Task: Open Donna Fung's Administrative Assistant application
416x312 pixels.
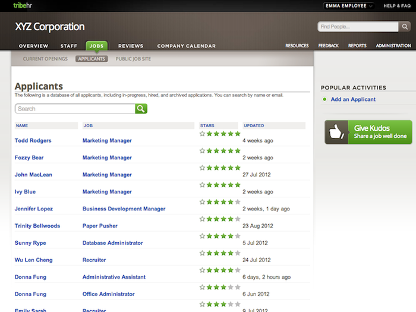Action: 30,277
